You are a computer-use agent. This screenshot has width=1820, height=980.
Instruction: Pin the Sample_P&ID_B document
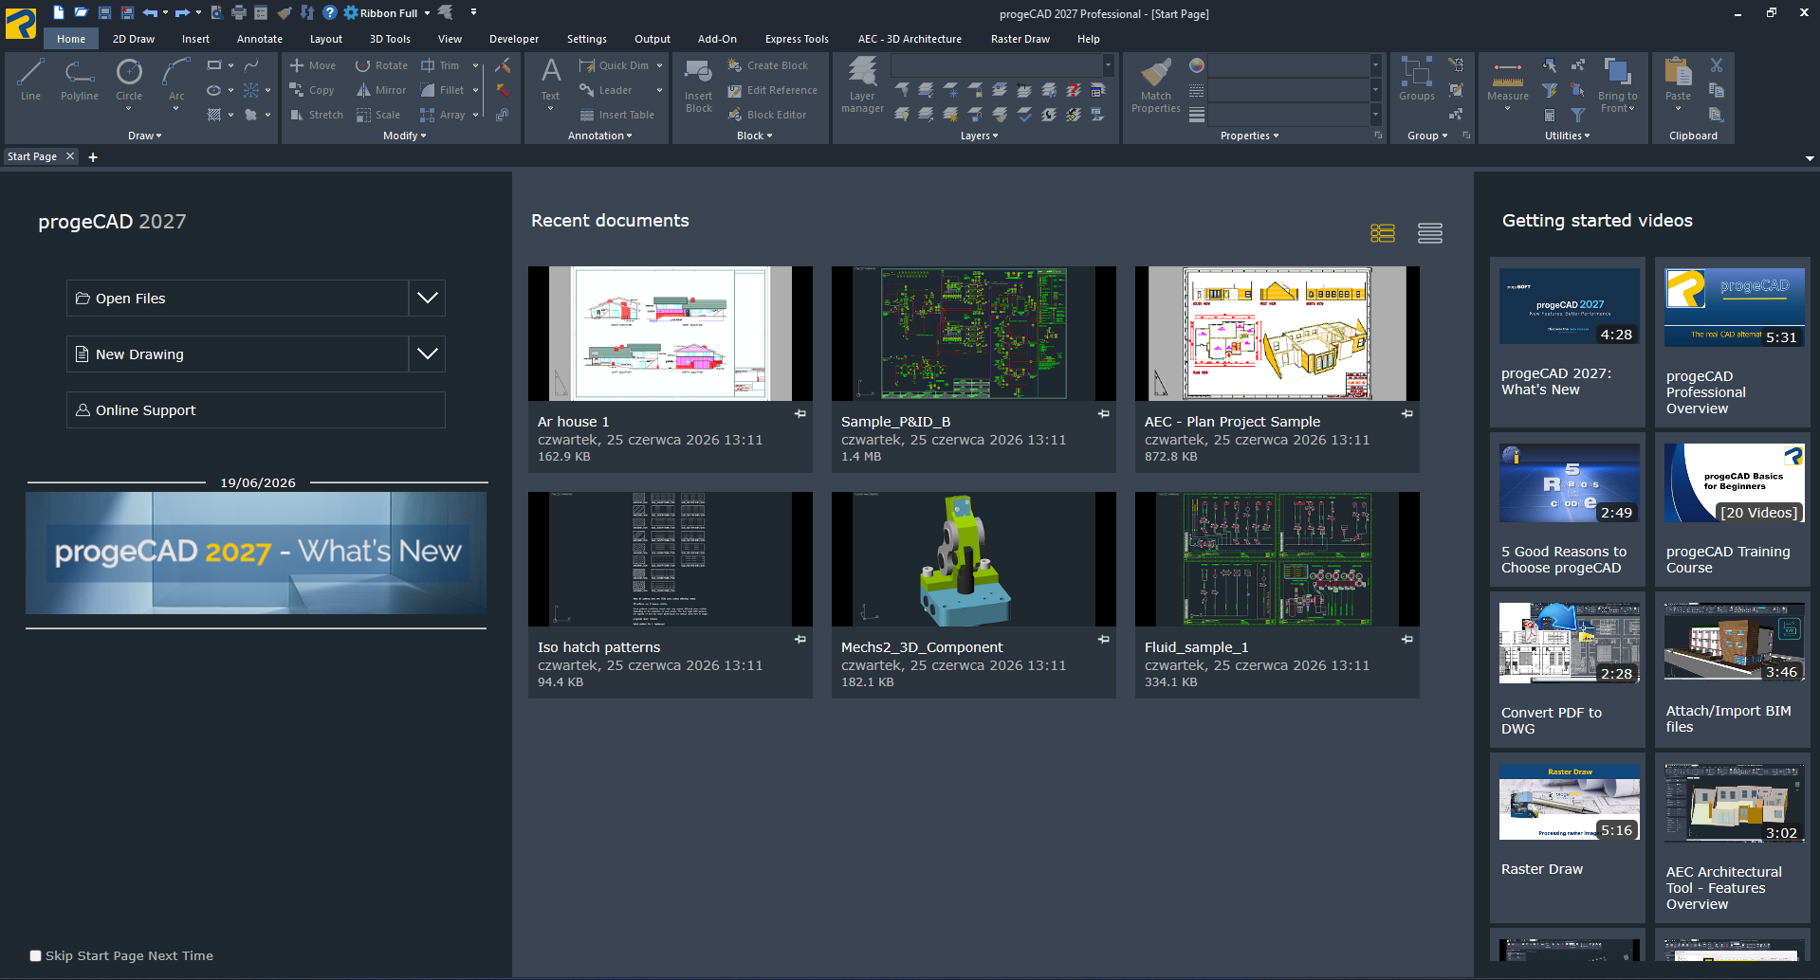1104,414
